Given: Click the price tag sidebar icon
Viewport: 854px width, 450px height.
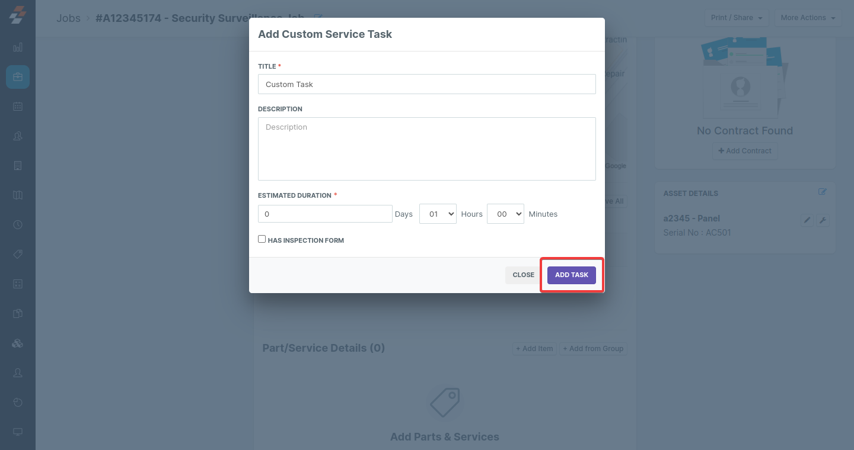Looking at the screenshot, I should (x=18, y=255).
